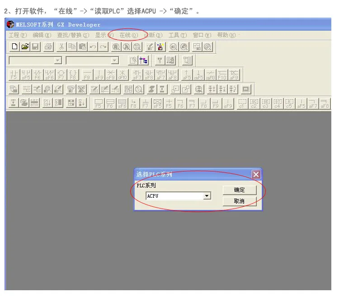This screenshot has width=339, height=297.
Task: Open the 编辑(E) menu
Action: 42,35
